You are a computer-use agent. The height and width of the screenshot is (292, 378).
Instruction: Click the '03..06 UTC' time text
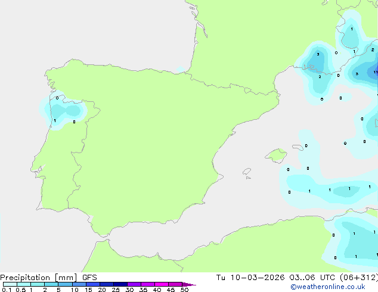click(312, 278)
